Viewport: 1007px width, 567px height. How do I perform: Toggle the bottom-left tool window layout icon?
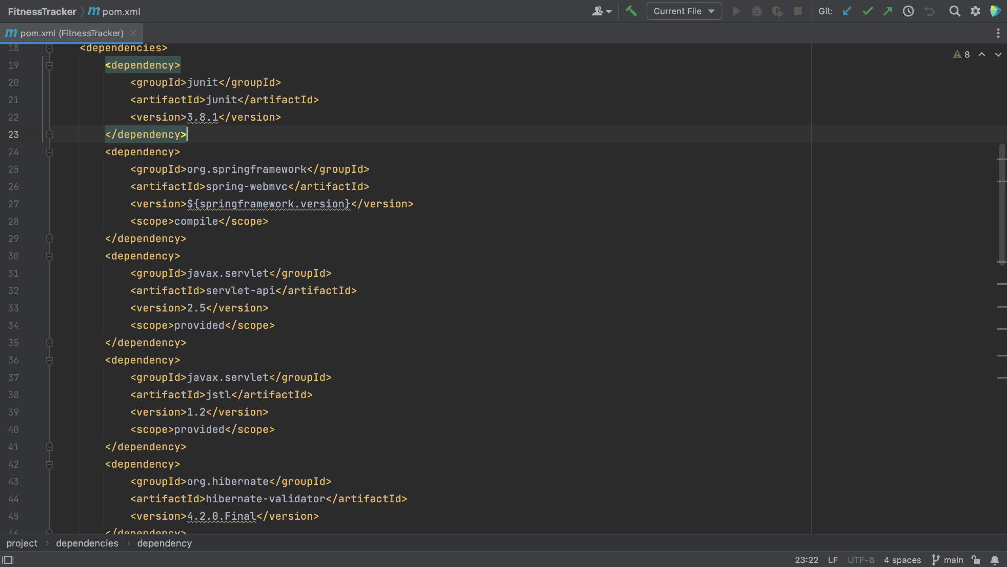(x=9, y=560)
